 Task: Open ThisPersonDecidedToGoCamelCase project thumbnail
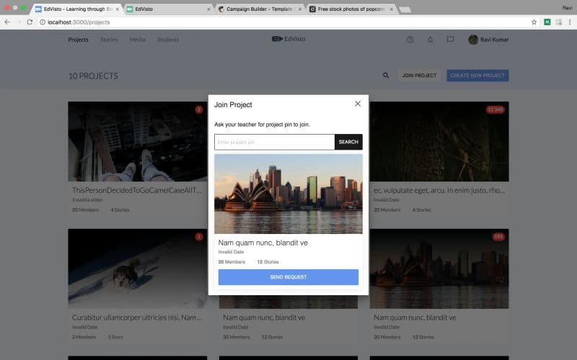point(137,141)
